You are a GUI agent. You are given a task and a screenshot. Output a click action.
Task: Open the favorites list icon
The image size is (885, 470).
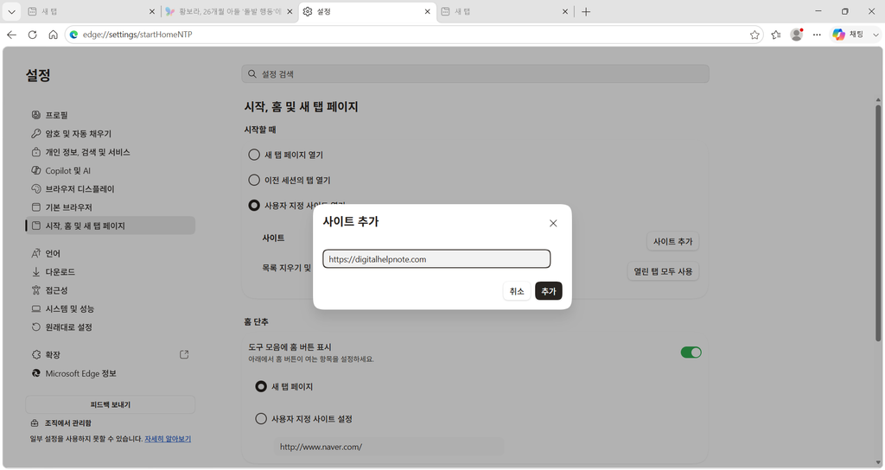(x=776, y=35)
